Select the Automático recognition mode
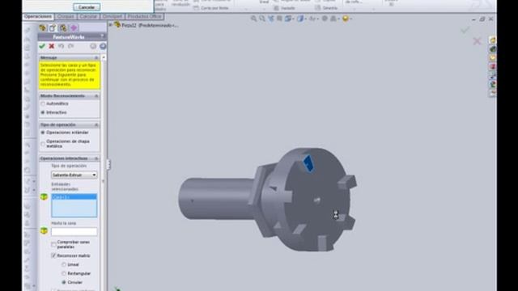Image resolution: width=518 pixels, height=291 pixels. (43, 103)
